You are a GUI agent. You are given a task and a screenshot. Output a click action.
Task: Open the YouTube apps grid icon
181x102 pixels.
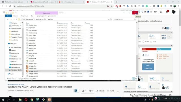pyautogui.click(x=161, y=12)
